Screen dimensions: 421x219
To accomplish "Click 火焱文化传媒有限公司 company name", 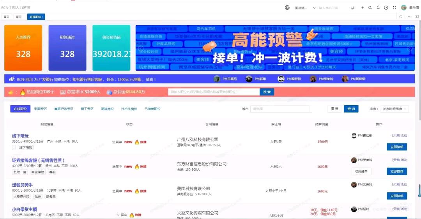I will pos(198,212).
